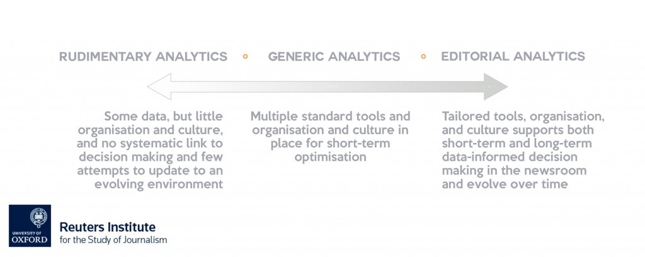Screen dimensions: 645x257
Task: Click 'for the Study of Journalism' subtitle
Action: tap(113, 240)
